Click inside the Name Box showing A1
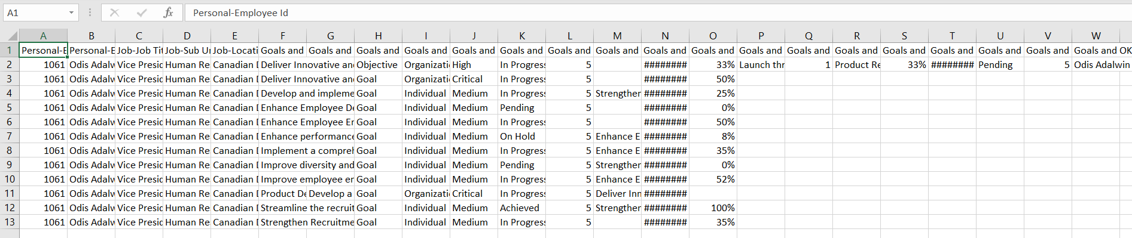1132x238 pixels. click(x=35, y=13)
